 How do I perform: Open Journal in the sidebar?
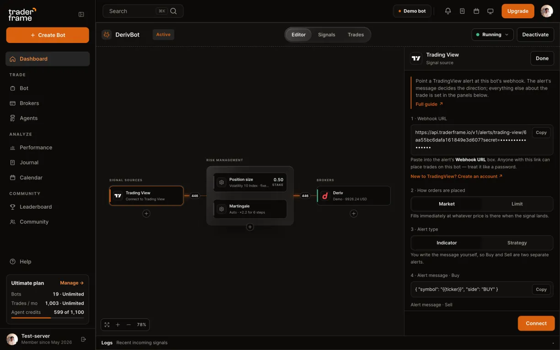pos(48,162)
